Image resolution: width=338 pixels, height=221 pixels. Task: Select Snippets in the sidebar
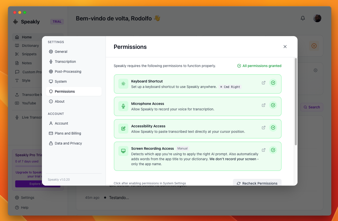coord(29,54)
